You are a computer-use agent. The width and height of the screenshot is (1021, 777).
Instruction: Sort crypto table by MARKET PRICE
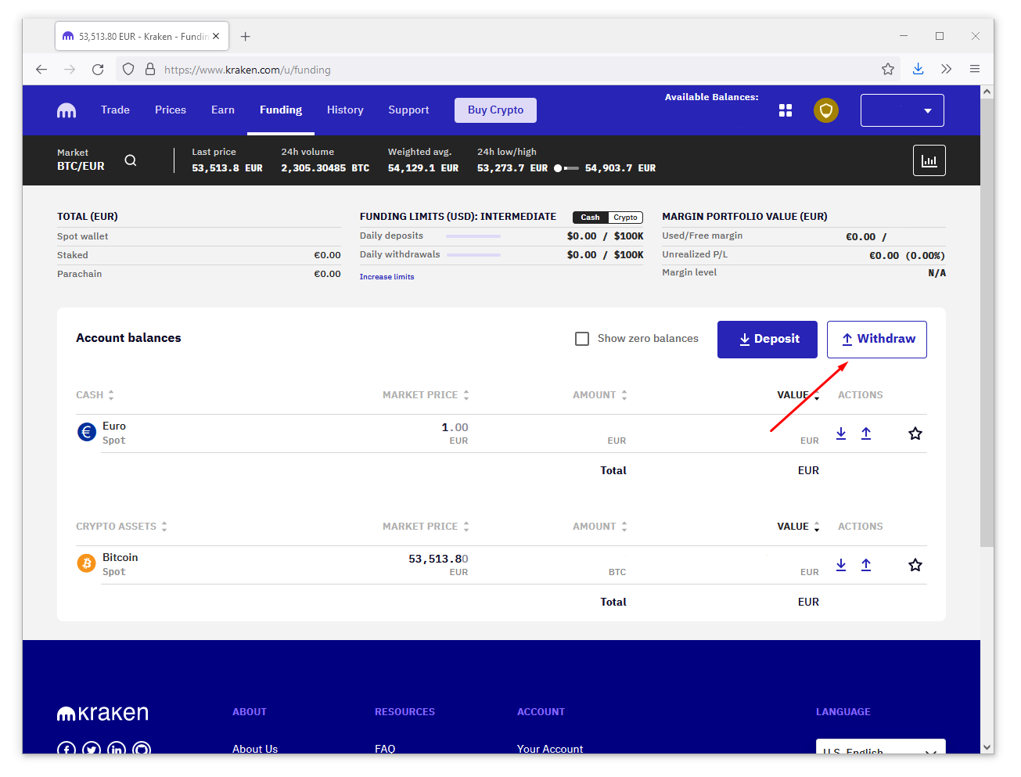[x=426, y=527]
